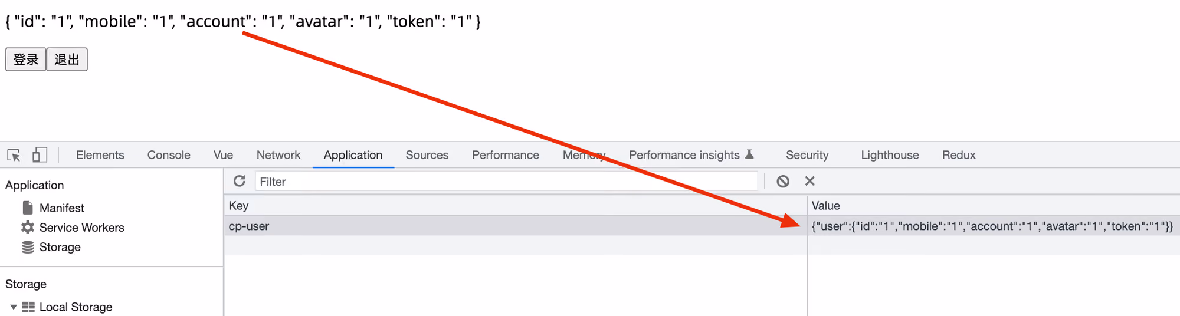Open the Vue devtools tab
Screen dimensions: 1180x316
click(223, 155)
